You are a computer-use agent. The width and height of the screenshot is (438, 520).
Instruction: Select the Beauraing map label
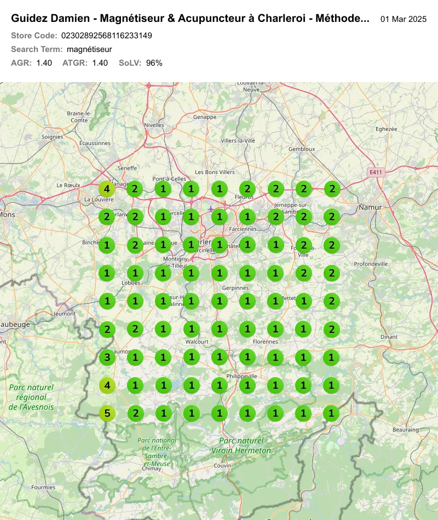click(406, 430)
